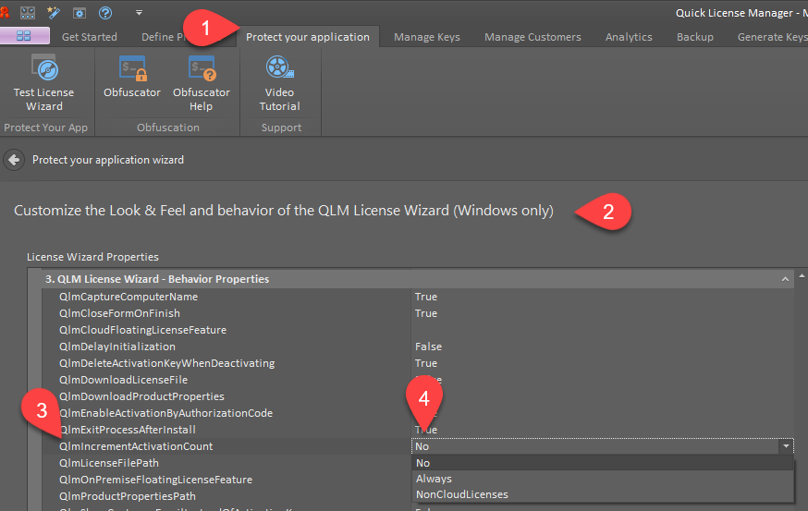Launch the Test License Wizard

tap(44, 83)
